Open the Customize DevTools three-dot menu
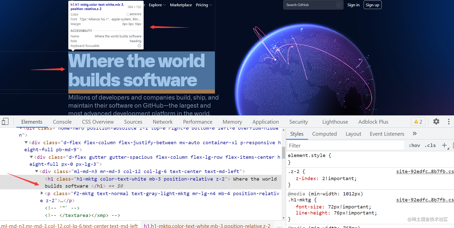 tap(449, 121)
